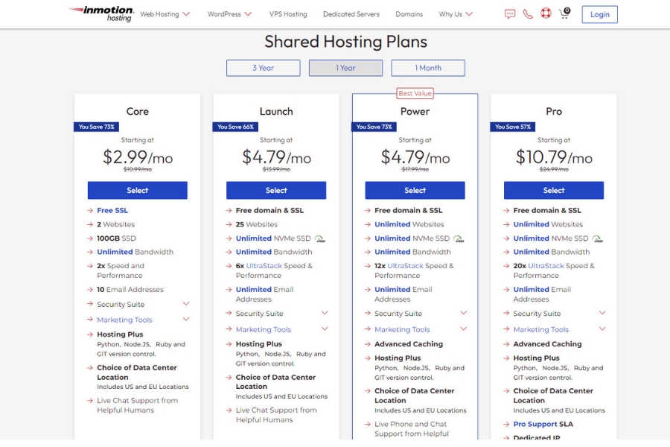670x447 pixels.
Task: Expand Security Suite in Core plan
Action: coord(186,304)
